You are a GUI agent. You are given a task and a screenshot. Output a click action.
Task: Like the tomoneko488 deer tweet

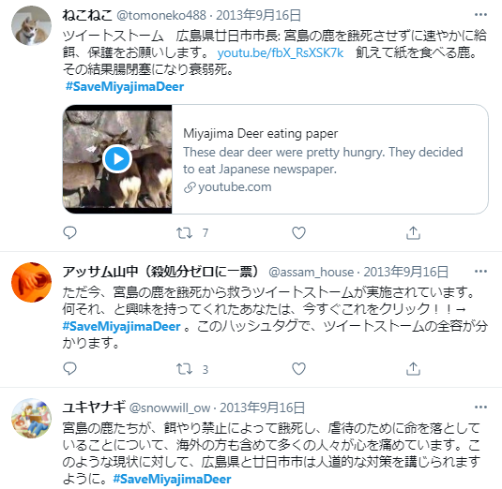[298, 232]
